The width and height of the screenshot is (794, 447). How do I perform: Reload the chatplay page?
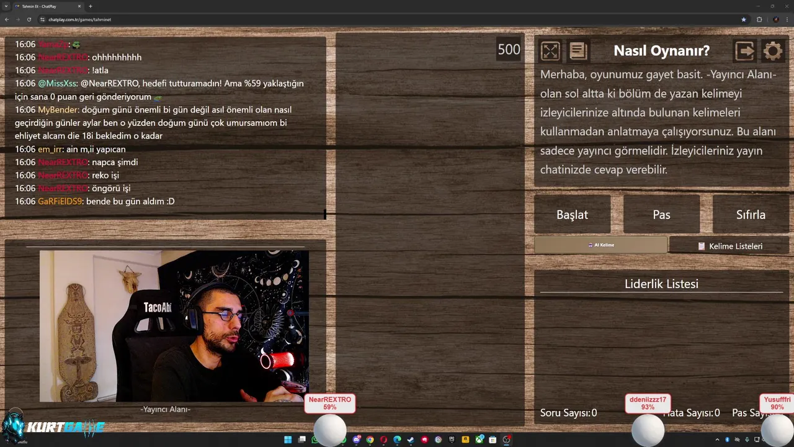click(x=29, y=19)
